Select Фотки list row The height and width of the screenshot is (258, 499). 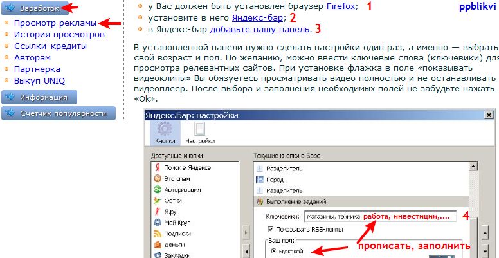(195, 201)
